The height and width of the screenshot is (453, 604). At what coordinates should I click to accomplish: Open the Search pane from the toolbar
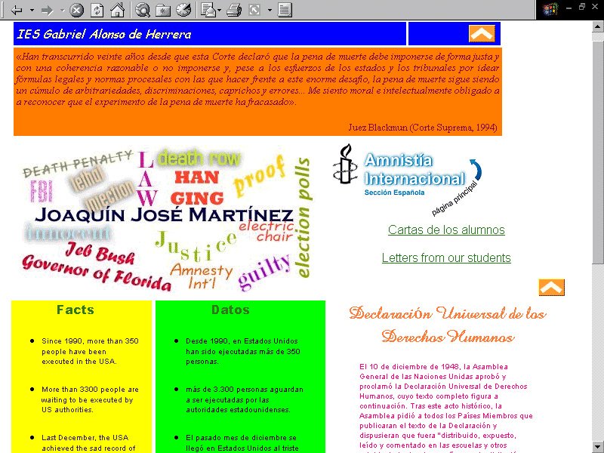pos(143,10)
